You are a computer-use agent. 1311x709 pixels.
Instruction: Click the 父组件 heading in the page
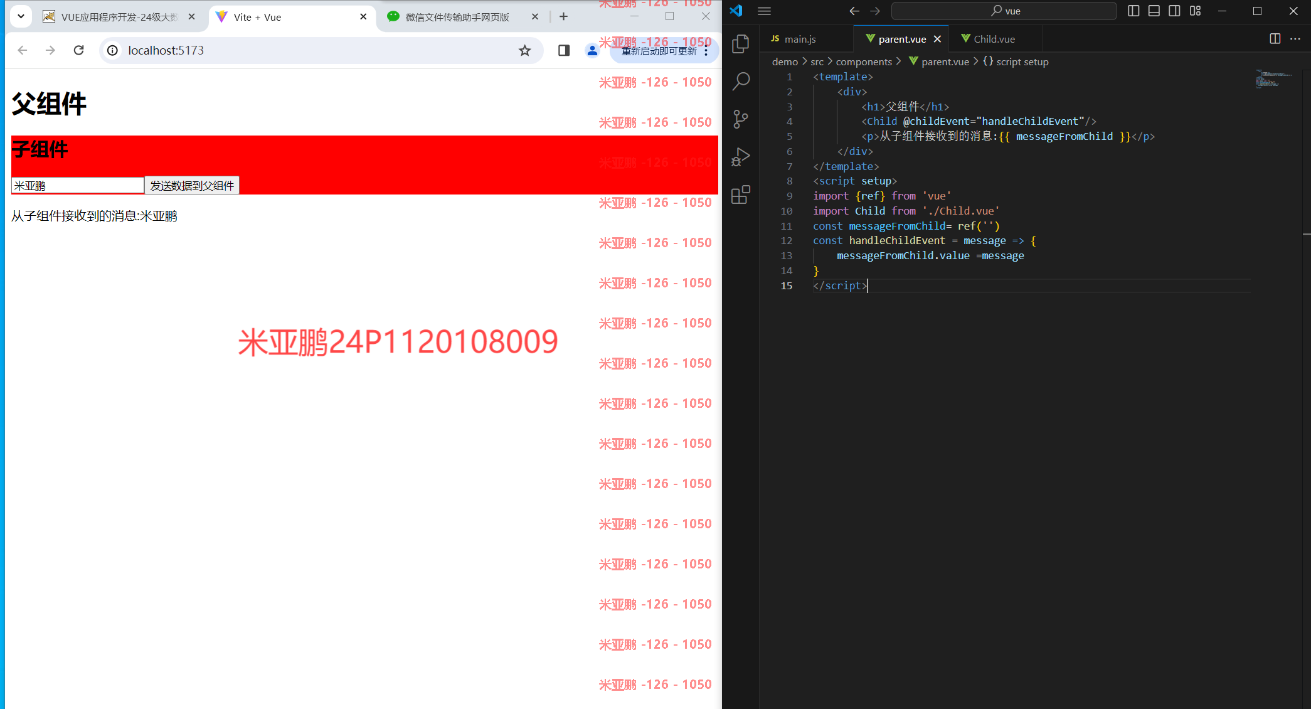[x=49, y=104]
